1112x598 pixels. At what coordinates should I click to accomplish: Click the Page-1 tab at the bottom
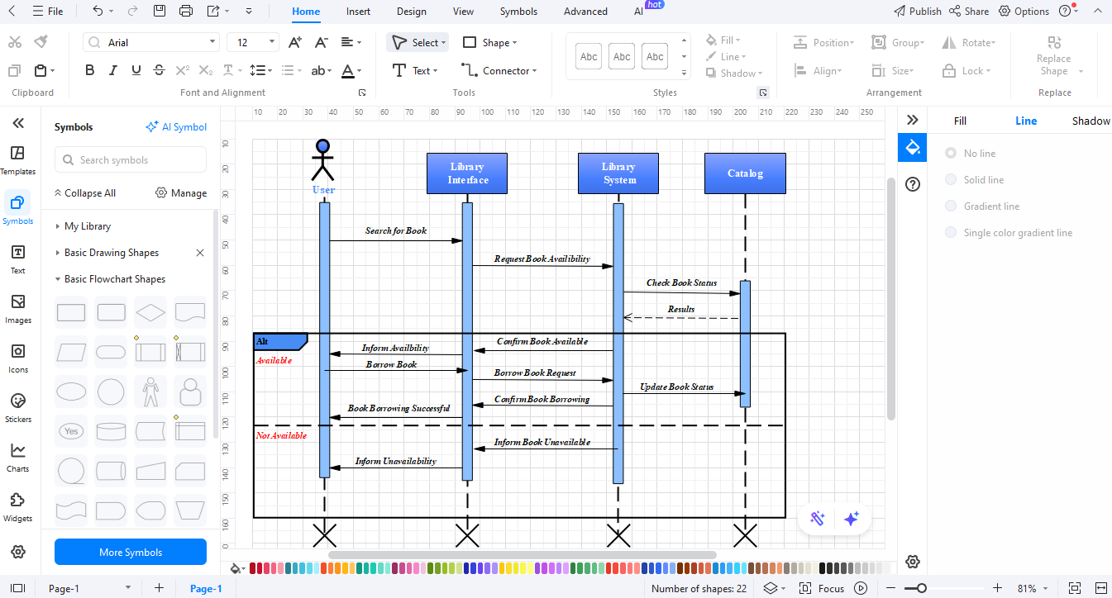click(x=206, y=589)
